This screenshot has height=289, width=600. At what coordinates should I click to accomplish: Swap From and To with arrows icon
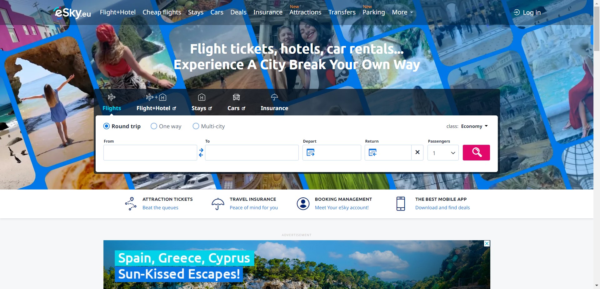(201, 153)
